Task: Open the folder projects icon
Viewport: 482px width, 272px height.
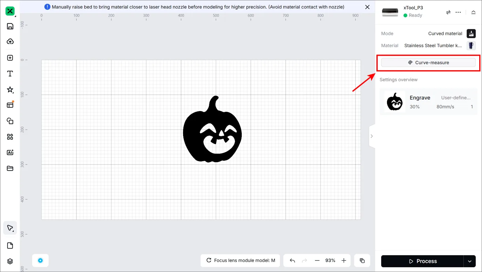Action: [x=10, y=168]
